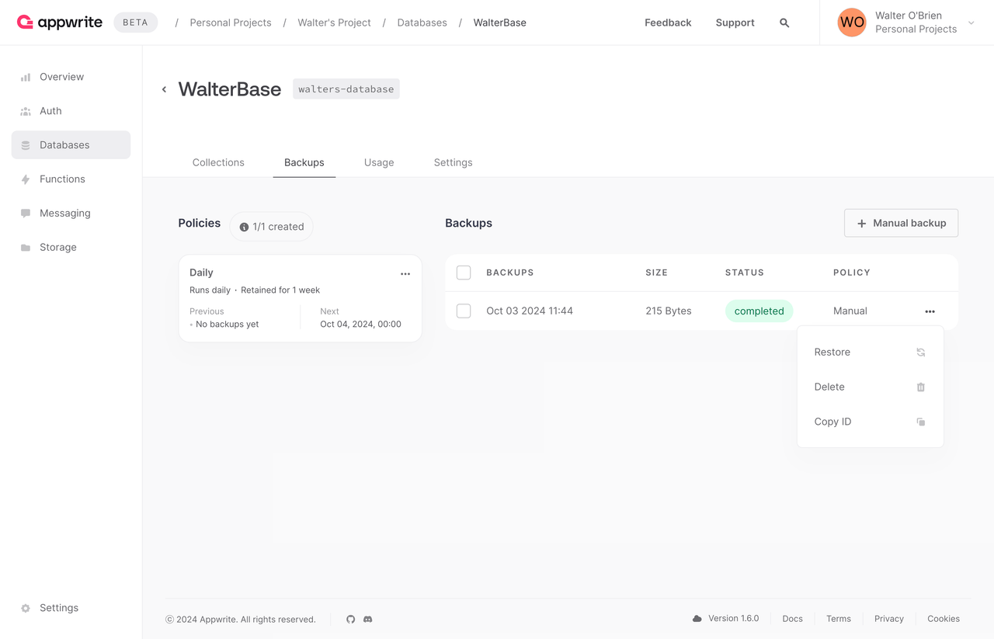The height and width of the screenshot is (639, 994).
Task: Click the cloud icon beside Version 1.6.0
Action: [x=697, y=619]
